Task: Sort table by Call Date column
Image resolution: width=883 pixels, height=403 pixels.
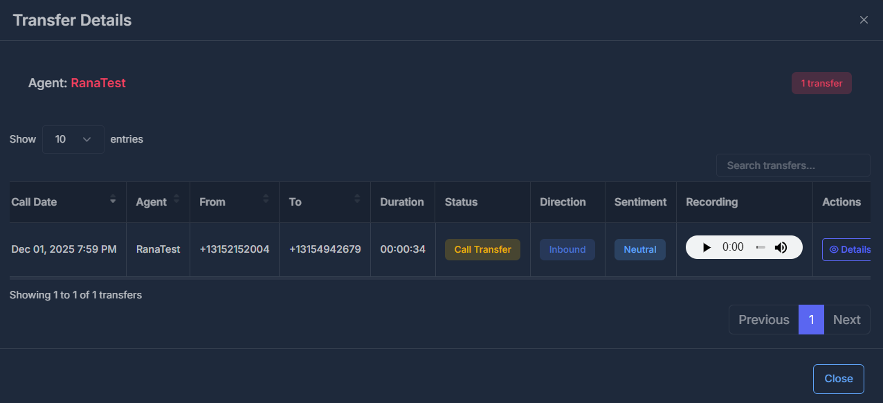Action: 68,202
